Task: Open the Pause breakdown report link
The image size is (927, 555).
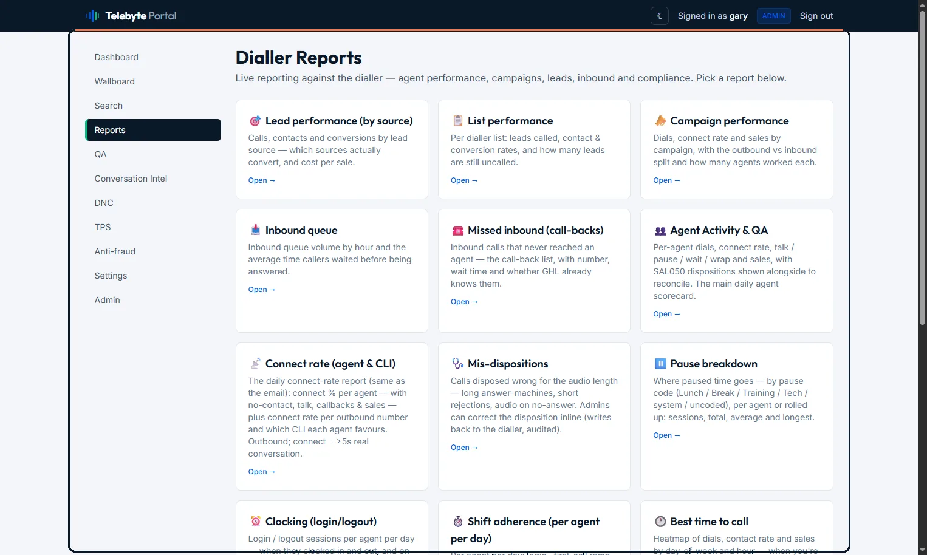Action: coord(666,435)
